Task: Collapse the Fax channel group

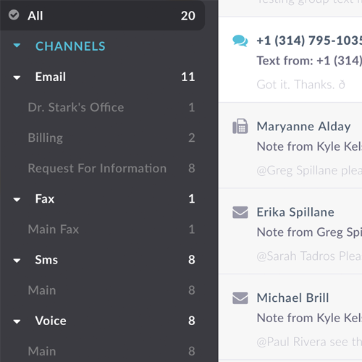Action: click(17, 200)
